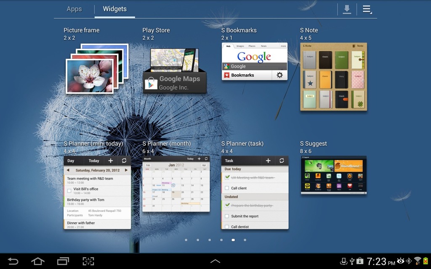
Task: Click Today in the S Planner month widget
Action: coord(190,158)
